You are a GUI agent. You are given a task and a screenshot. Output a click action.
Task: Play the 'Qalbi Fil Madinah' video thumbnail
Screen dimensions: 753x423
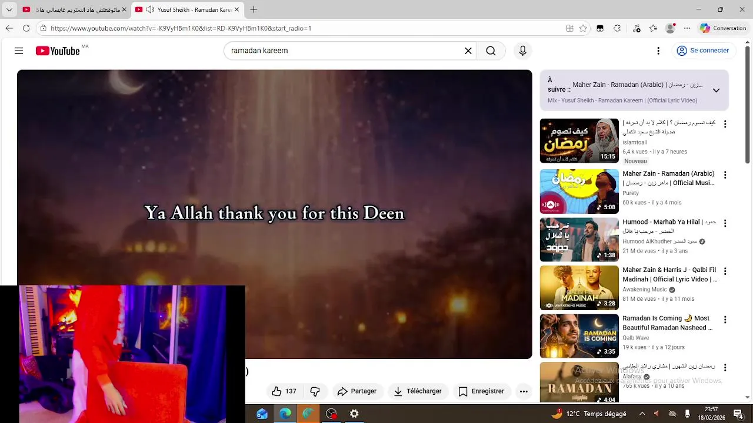point(579,288)
